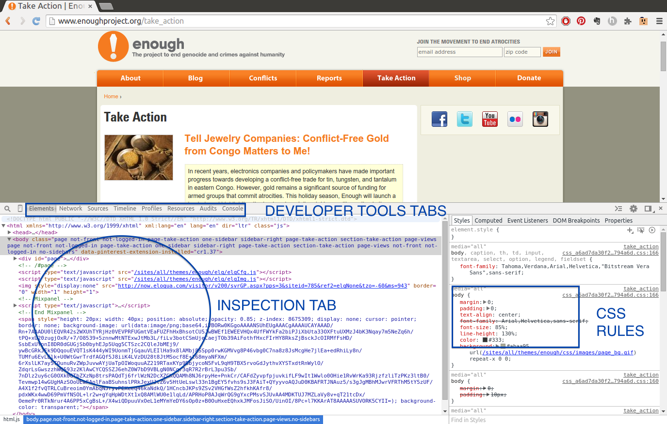Image resolution: width=667 pixels, height=424 pixels.
Task: Click the orange JOIN button
Action: click(x=551, y=52)
